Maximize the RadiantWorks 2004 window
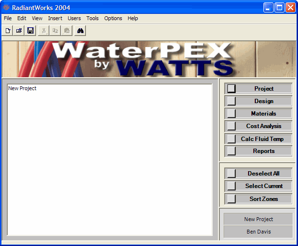This screenshot has width=298, height=246. pos(279,8)
